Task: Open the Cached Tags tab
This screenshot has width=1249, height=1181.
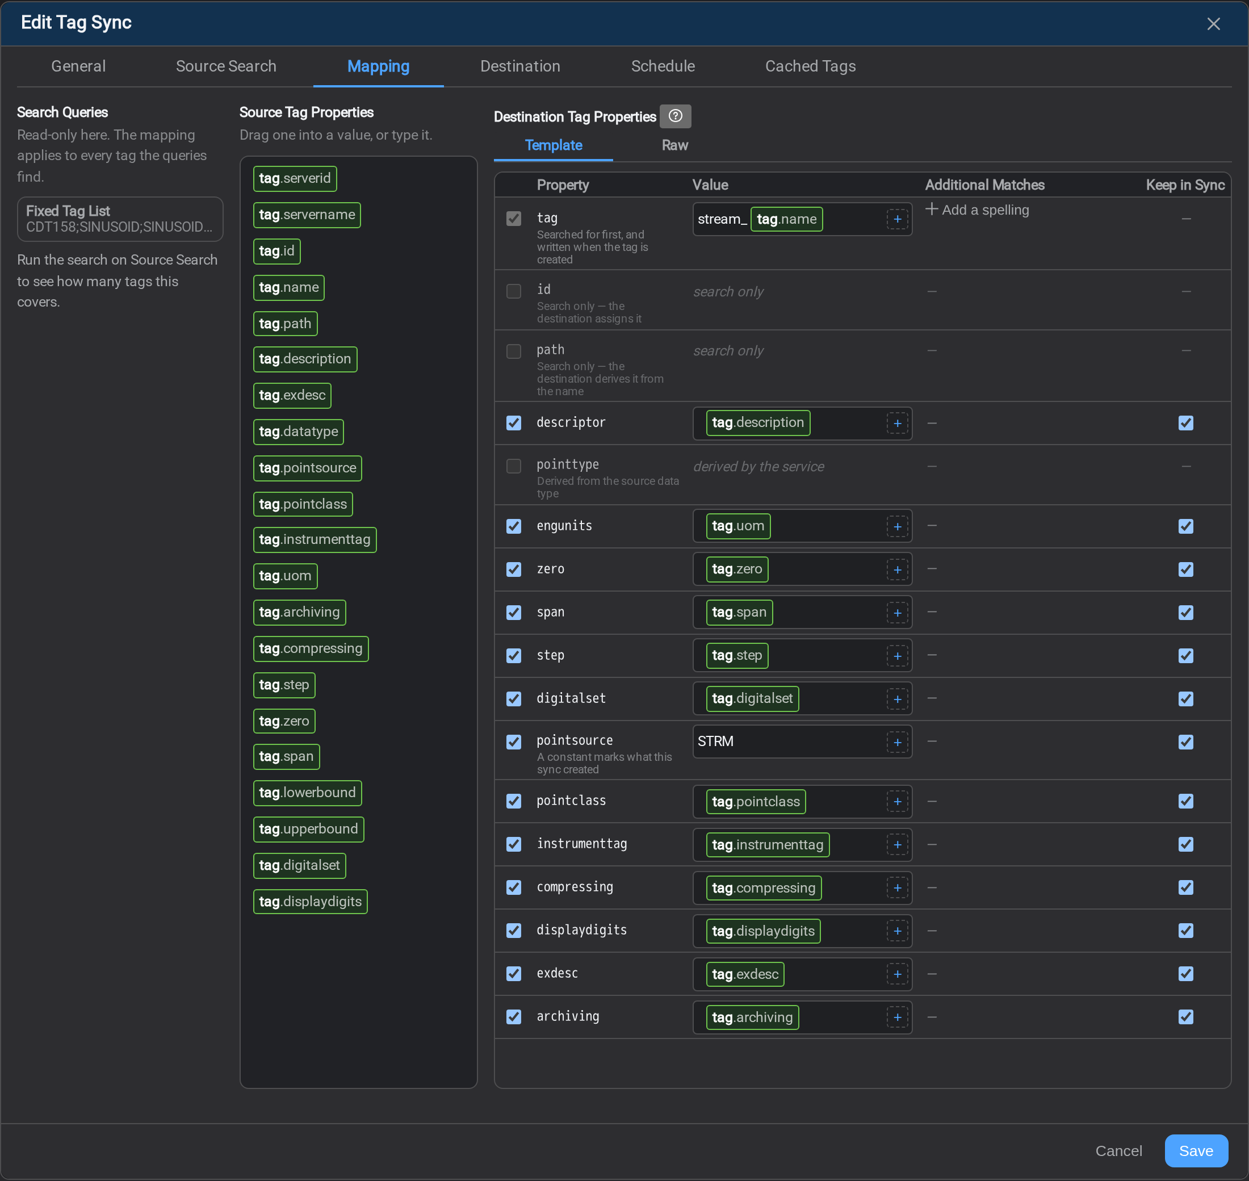Action: pyautogui.click(x=810, y=66)
